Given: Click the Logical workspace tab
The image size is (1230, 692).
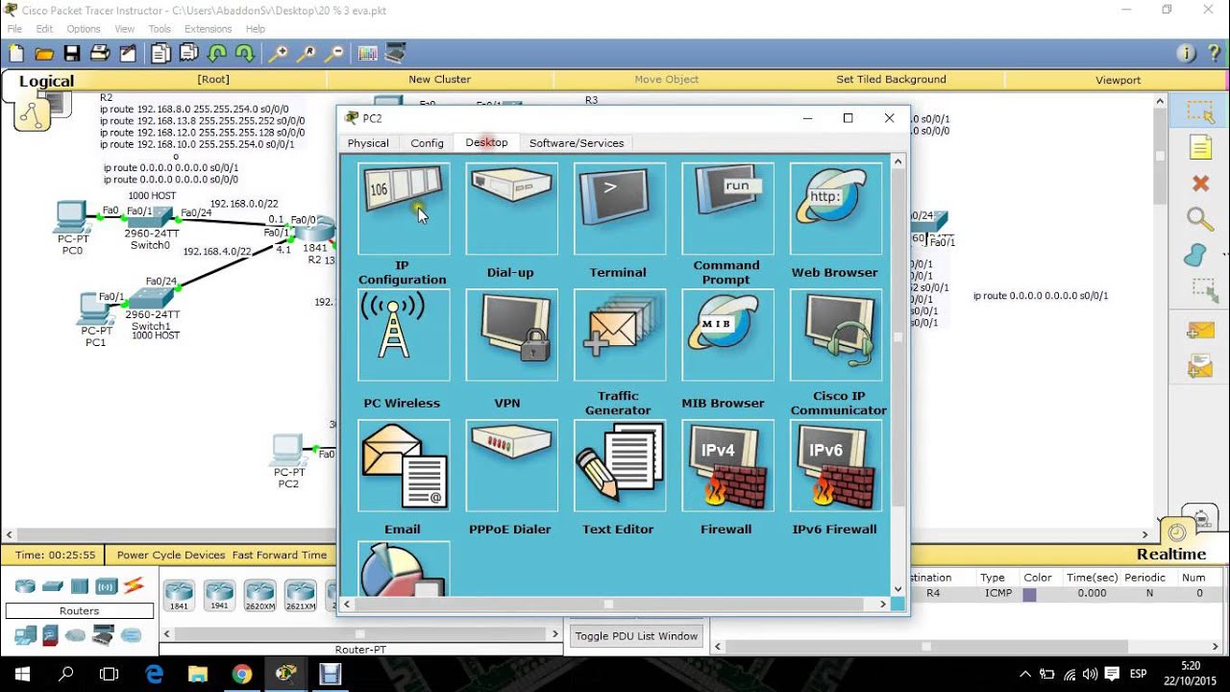Looking at the screenshot, I should (x=46, y=82).
